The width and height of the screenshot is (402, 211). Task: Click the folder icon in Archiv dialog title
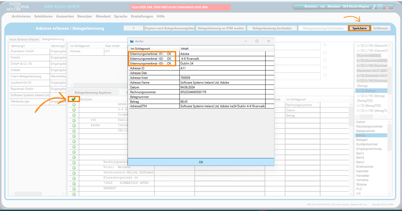click(132, 41)
